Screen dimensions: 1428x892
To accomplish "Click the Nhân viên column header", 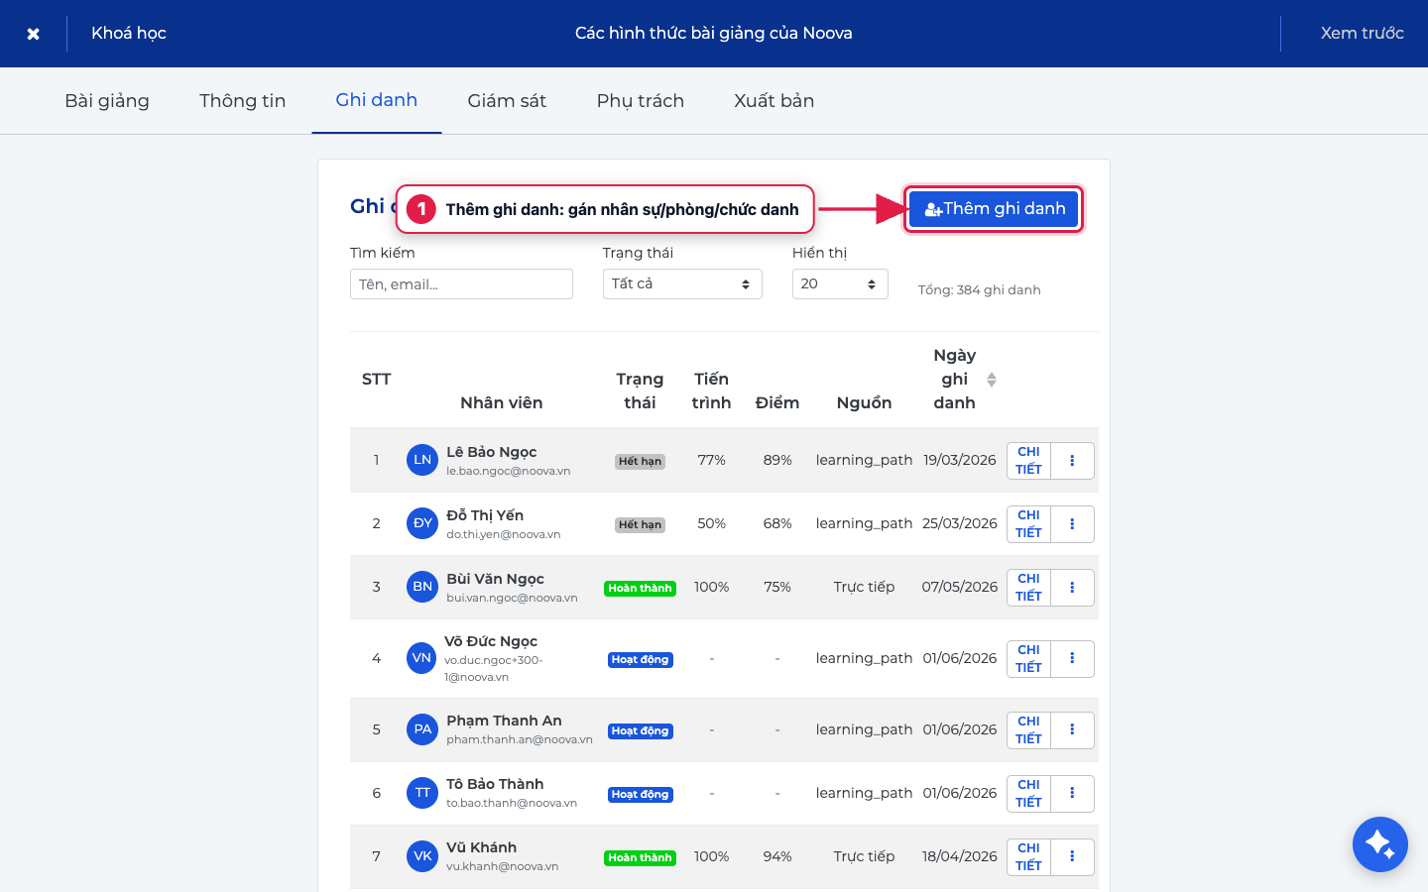I will point(501,402).
